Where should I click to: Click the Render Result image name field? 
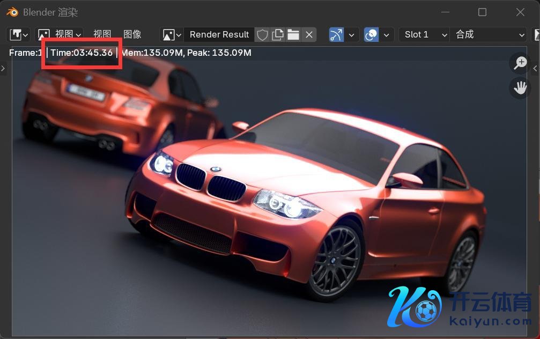[219, 34]
